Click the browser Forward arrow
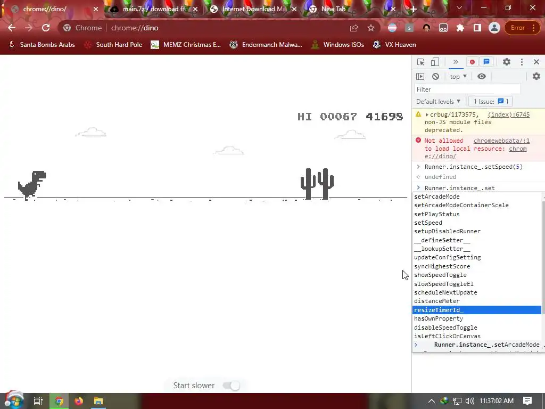545x409 pixels. pos(29,28)
